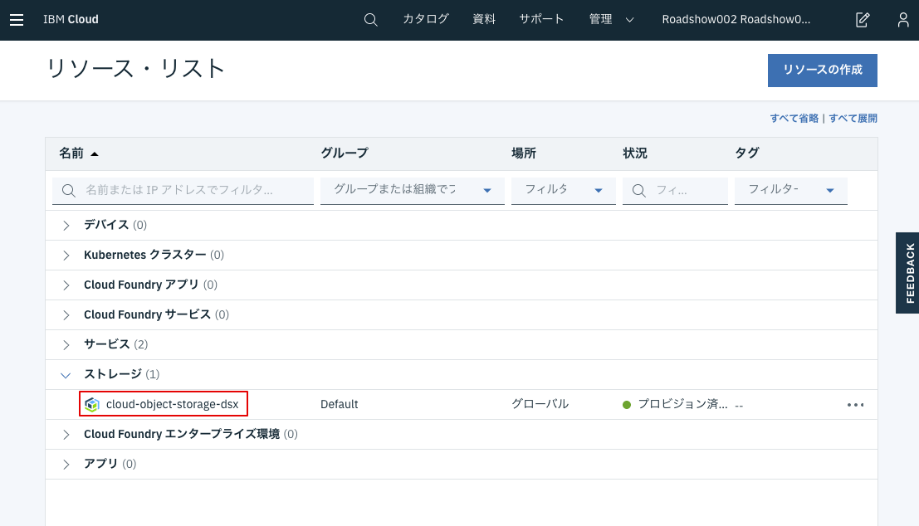Click the リソース・リスト page title
This screenshot has height=526, width=919.
point(135,69)
